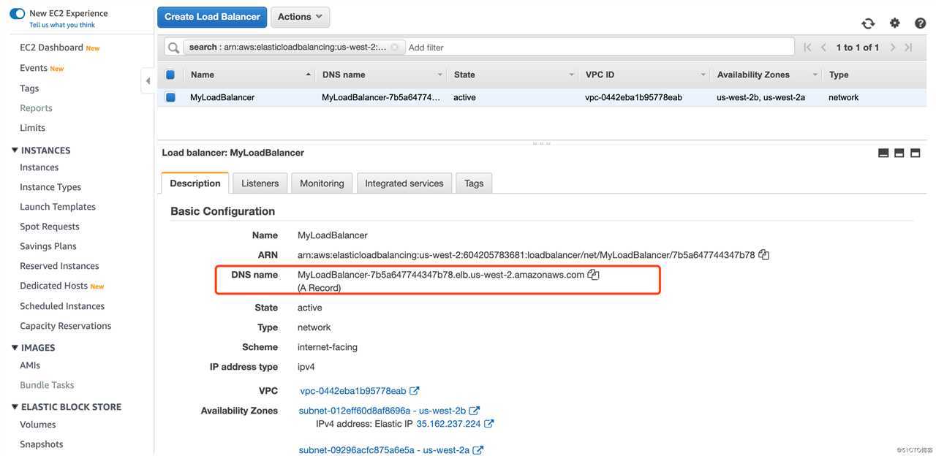Go to last page of results

(x=909, y=47)
